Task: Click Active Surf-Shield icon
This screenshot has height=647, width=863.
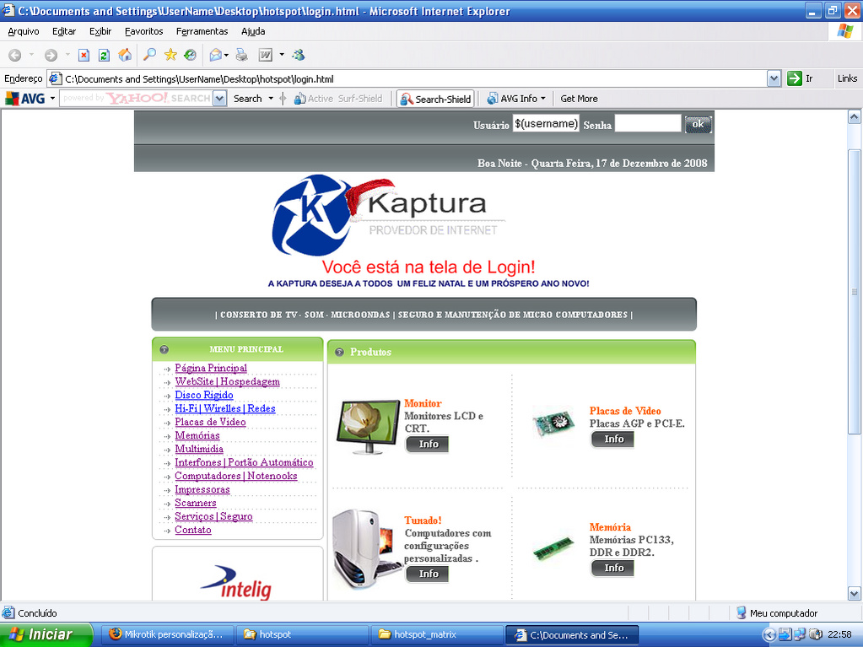Action: (299, 99)
